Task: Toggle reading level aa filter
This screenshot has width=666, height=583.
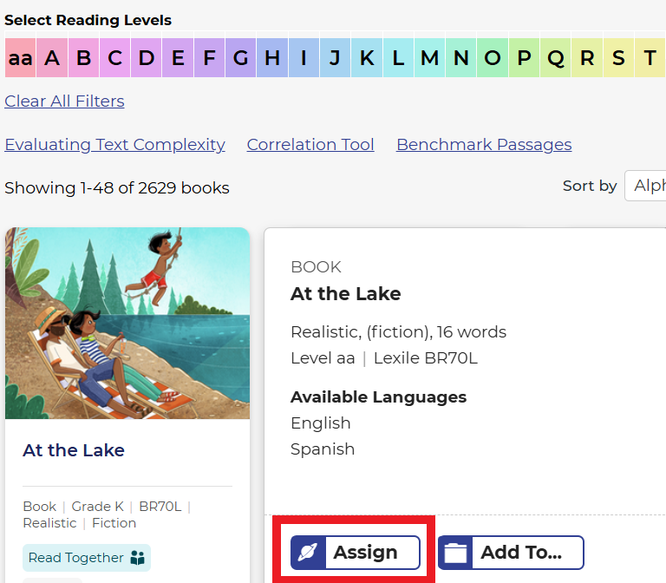Action: [20, 58]
